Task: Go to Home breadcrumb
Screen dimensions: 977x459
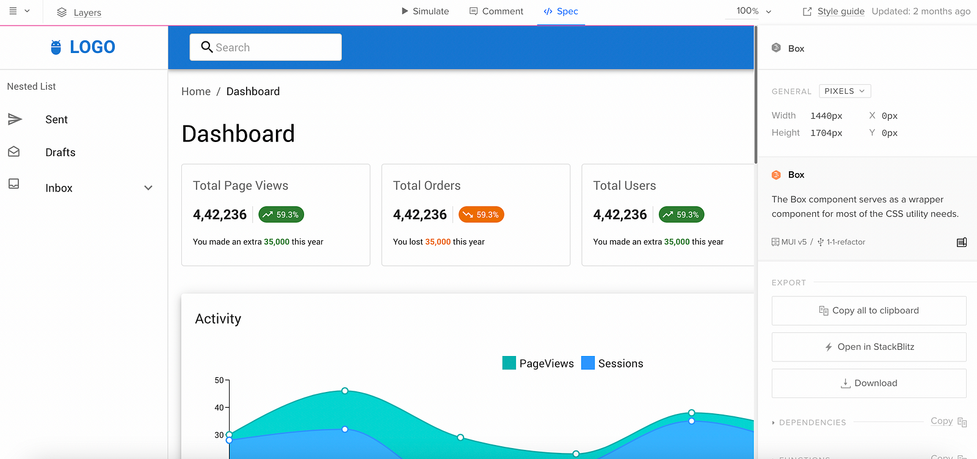Action: pos(196,91)
